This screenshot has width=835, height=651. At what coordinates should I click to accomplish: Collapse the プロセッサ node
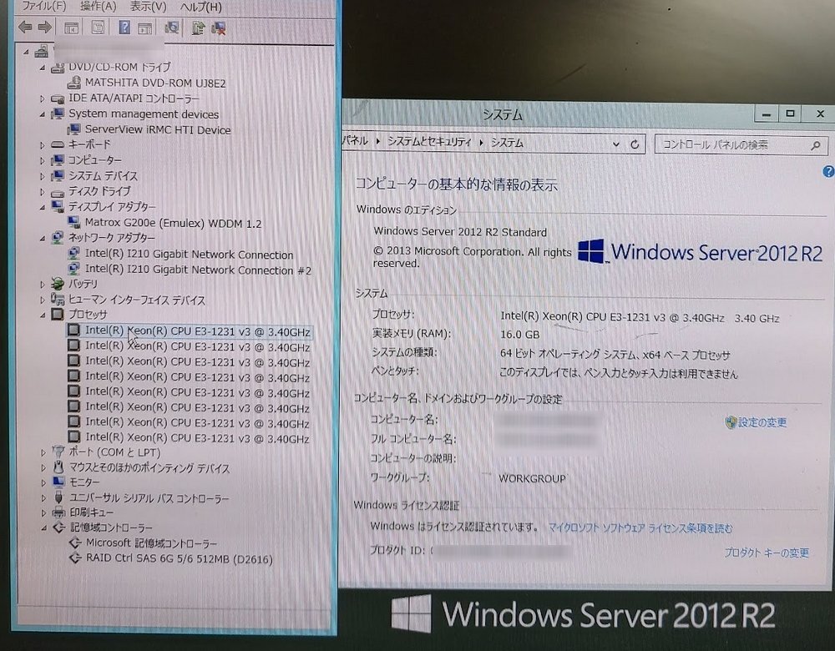point(43,315)
